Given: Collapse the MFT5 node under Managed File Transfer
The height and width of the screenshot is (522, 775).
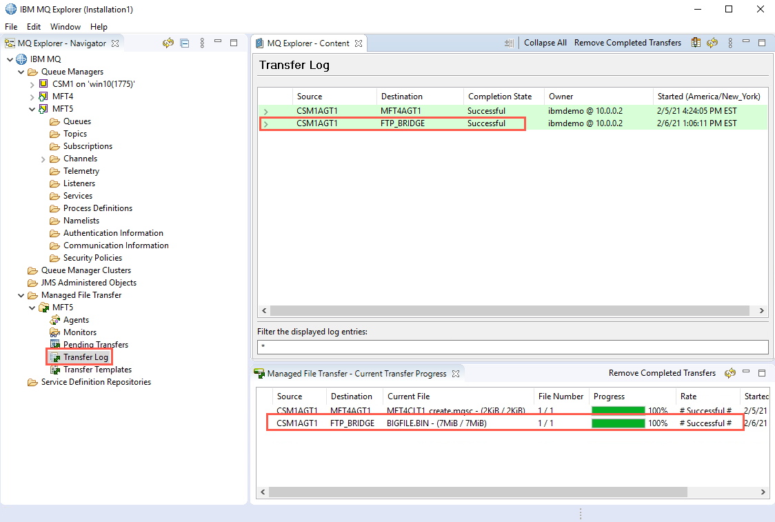Looking at the screenshot, I should point(32,308).
